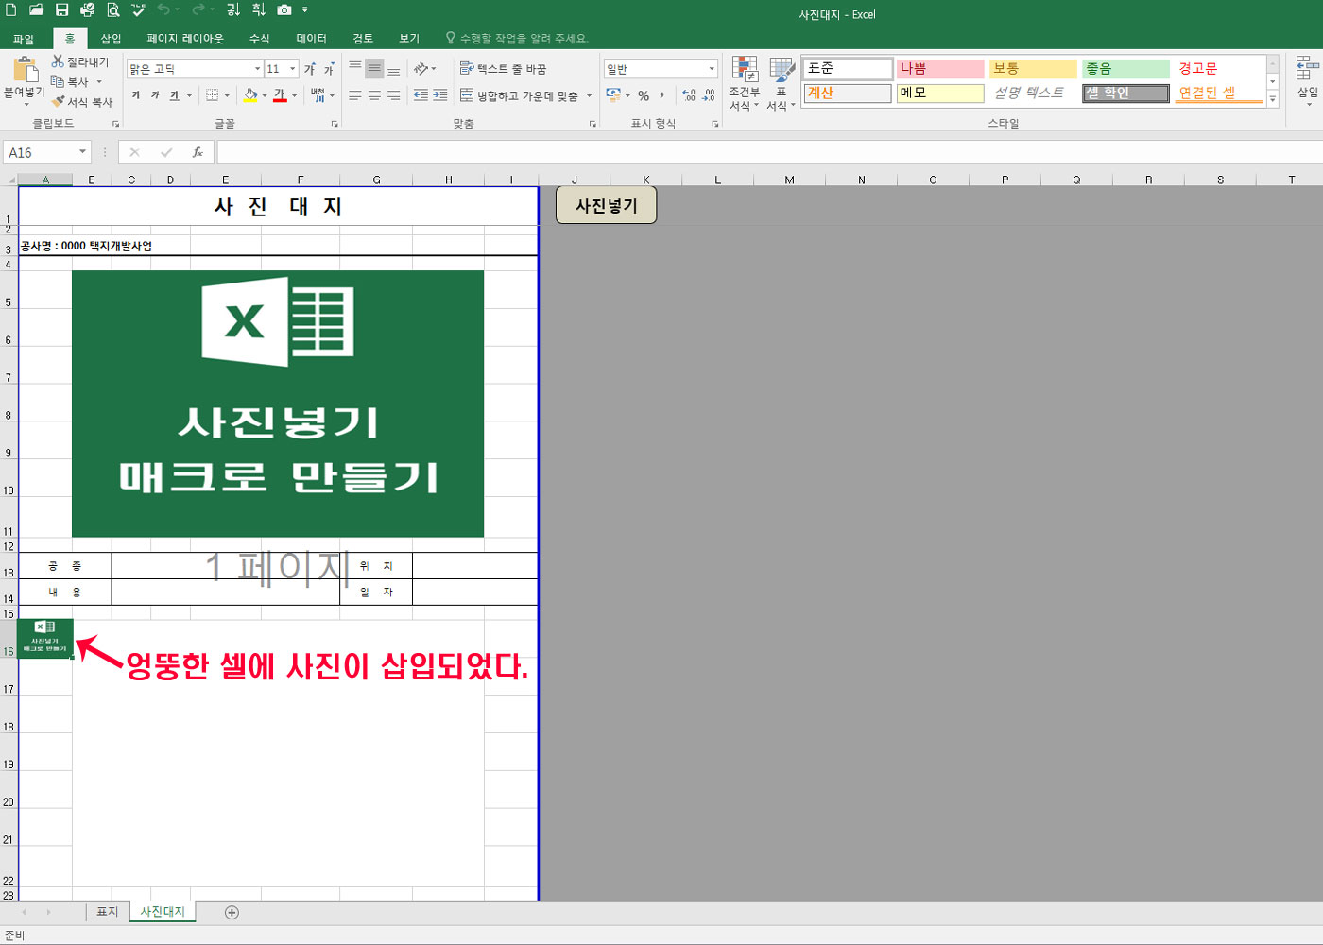This screenshot has height=945, width=1323.
Task: Click the Insert (삽입) cells button
Action: (1308, 79)
